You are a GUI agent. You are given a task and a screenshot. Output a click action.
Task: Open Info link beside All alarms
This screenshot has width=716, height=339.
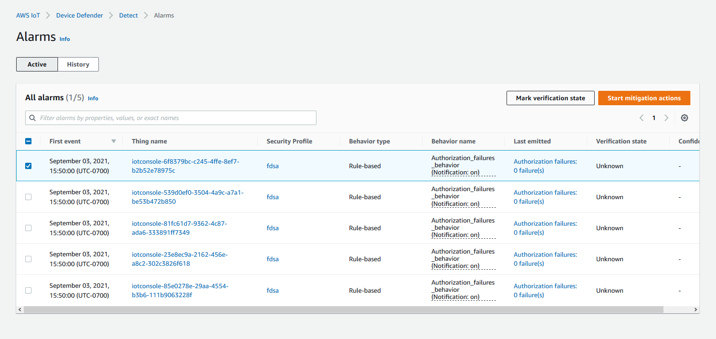(93, 98)
